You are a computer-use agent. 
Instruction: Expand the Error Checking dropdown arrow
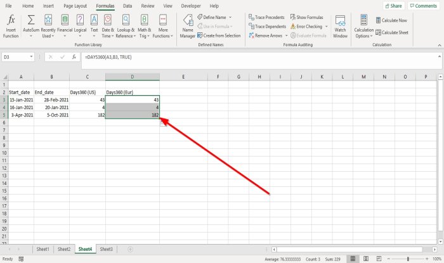click(326, 27)
